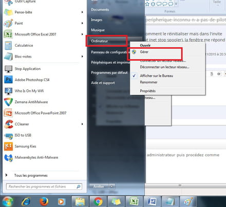The height and width of the screenshot is (207, 226).
Task: Expand the Bloc-notes jump list arrow
Action: tap(82, 57)
